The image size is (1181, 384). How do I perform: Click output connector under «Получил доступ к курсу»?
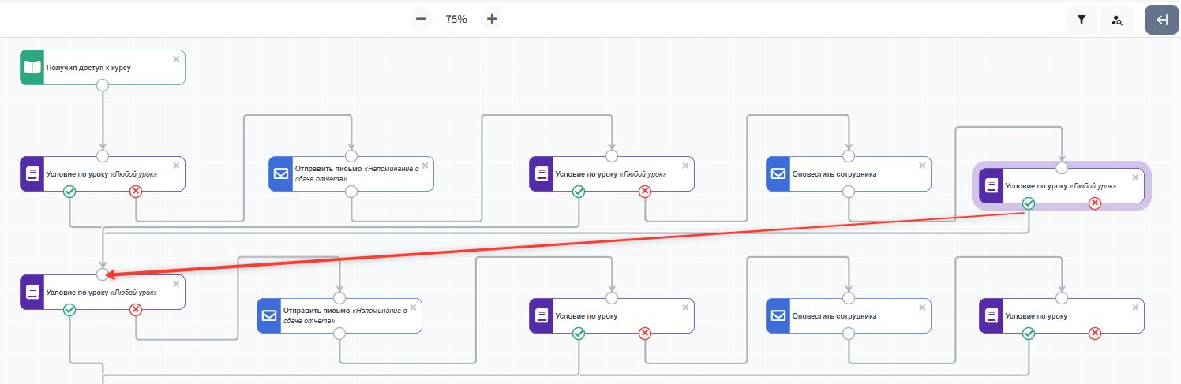click(x=102, y=85)
